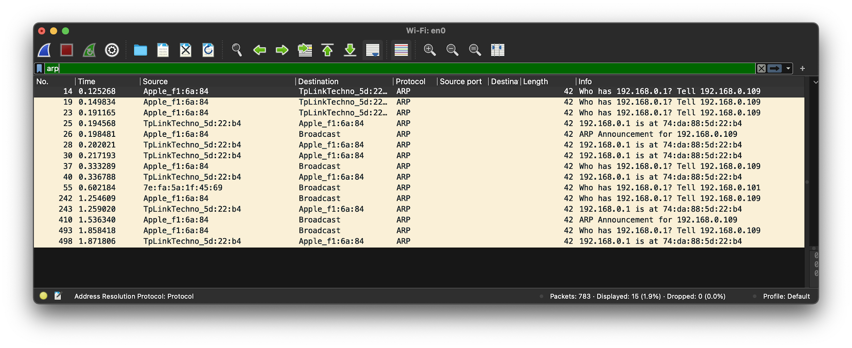Sort by the Time column header
852x348 pixels.
tap(108, 81)
